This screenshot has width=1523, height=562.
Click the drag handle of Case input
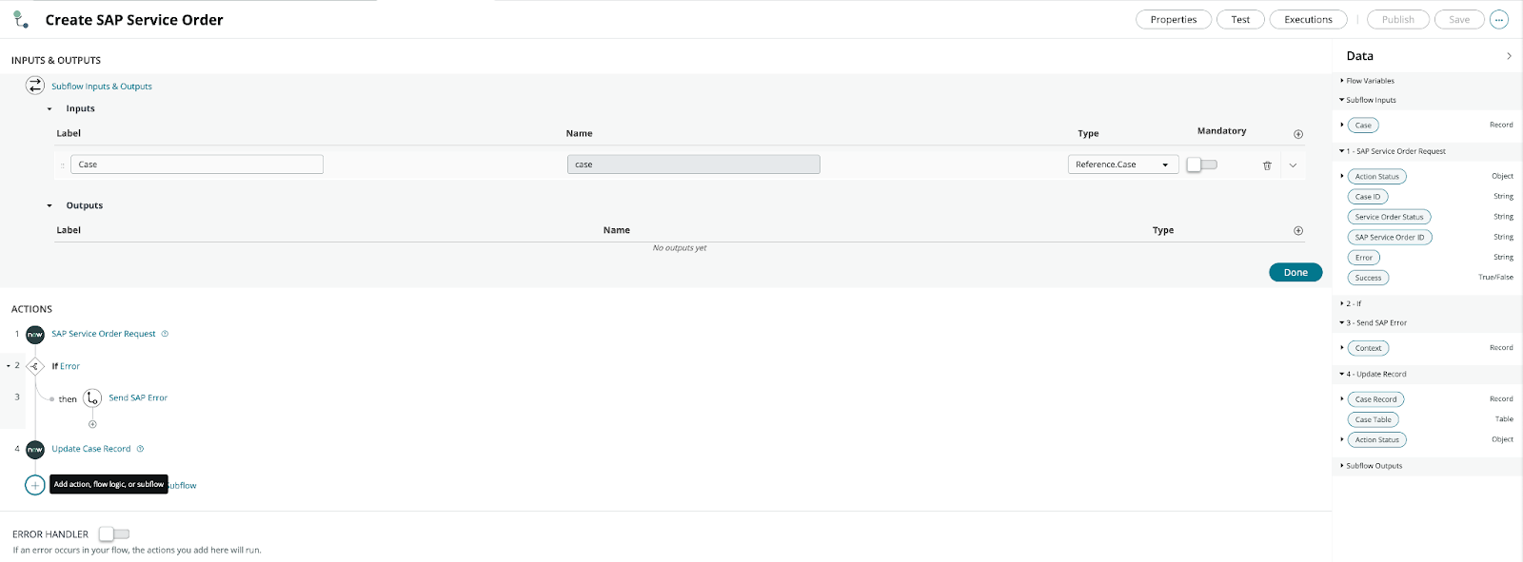click(x=63, y=165)
